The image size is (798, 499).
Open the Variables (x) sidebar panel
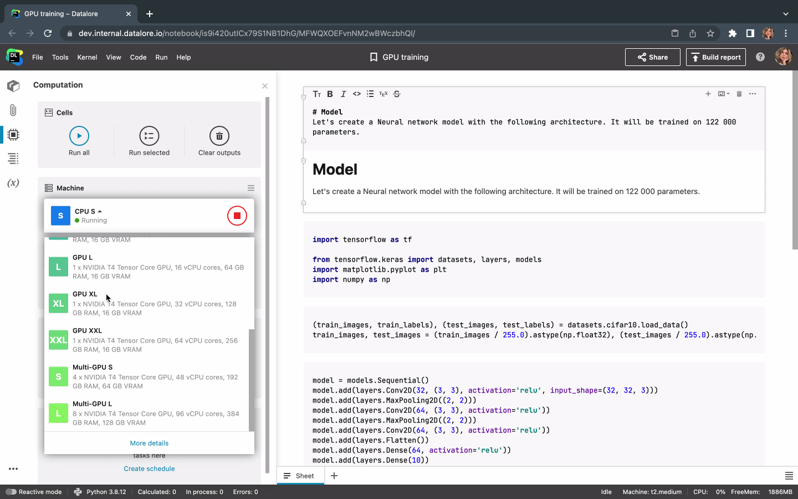pyautogui.click(x=13, y=183)
